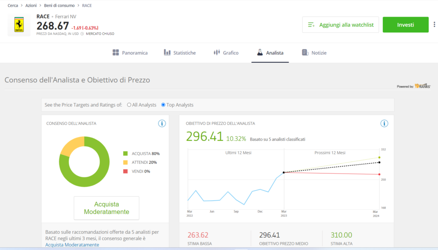The image size is (438, 250).
Task: Click the green high estimate endpoint
Action: pos(379,157)
